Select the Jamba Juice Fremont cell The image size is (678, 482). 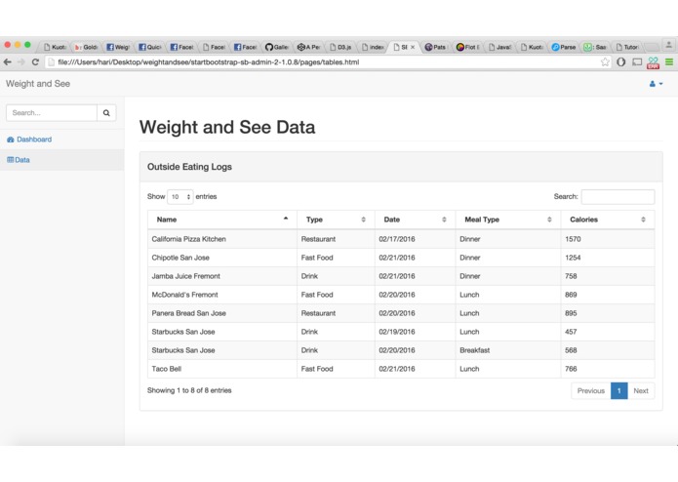click(222, 276)
